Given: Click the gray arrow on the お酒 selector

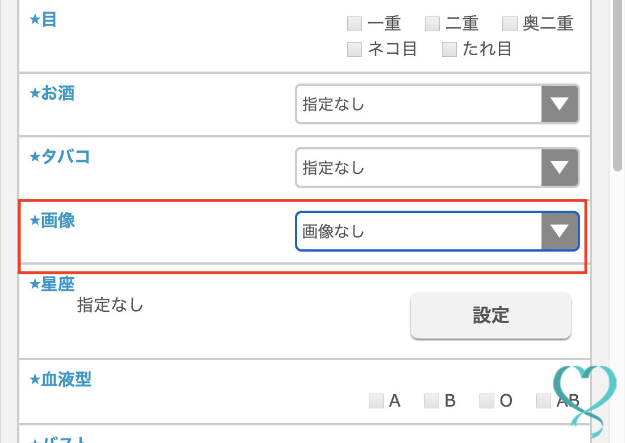Looking at the screenshot, I should point(560,104).
